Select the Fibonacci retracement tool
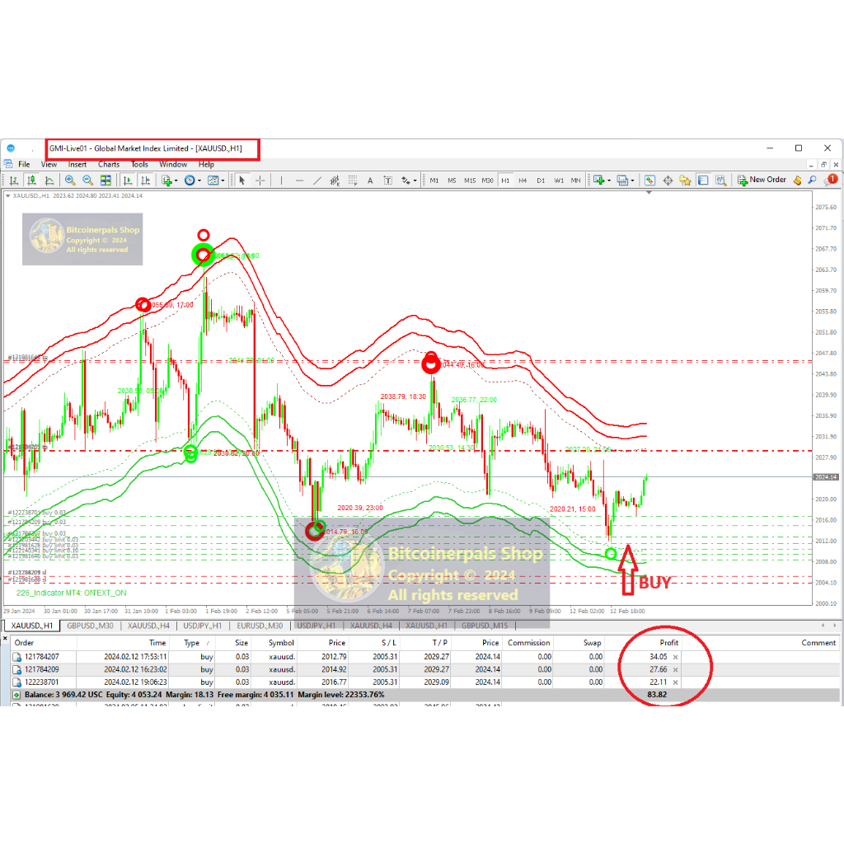Screen dimensions: 844x844 click(x=353, y=180)
